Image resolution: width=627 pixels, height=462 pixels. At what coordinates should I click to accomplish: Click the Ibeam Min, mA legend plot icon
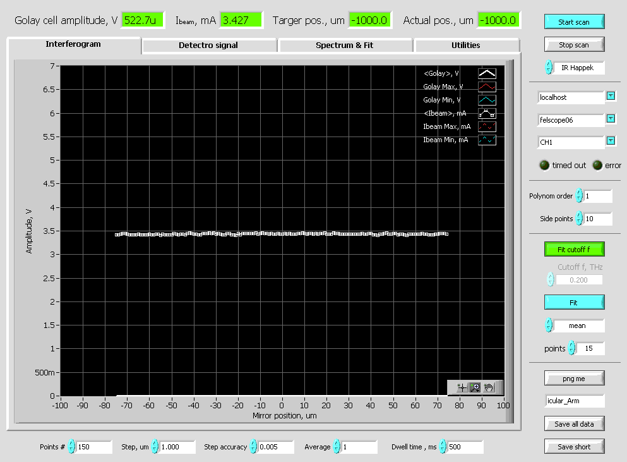pyautogui.click(x=487, y=140)
